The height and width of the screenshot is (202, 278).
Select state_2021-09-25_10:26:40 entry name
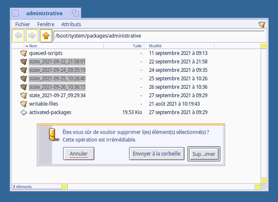[57, 79]
